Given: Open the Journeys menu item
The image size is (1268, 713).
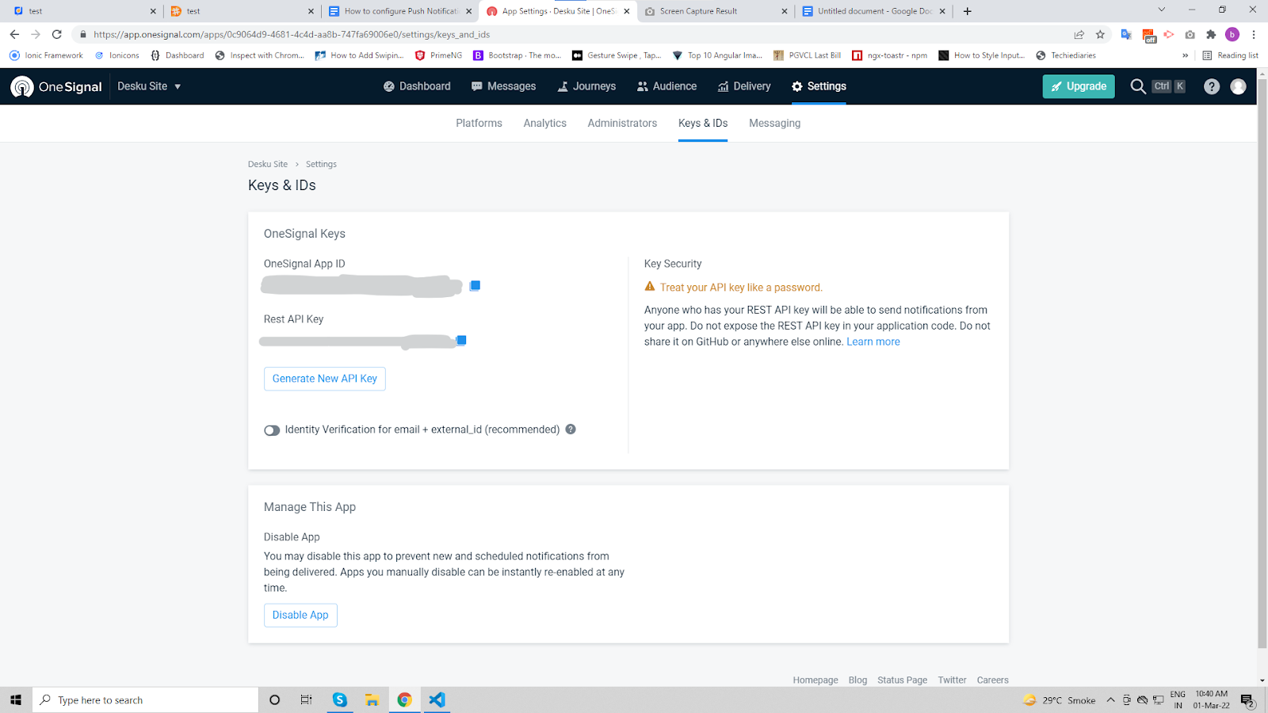Looking at the screenshot, I should [586, 86].
